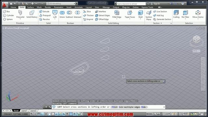Choose the Presspull tool
The image size is (208, 117).
click(45, 15)
